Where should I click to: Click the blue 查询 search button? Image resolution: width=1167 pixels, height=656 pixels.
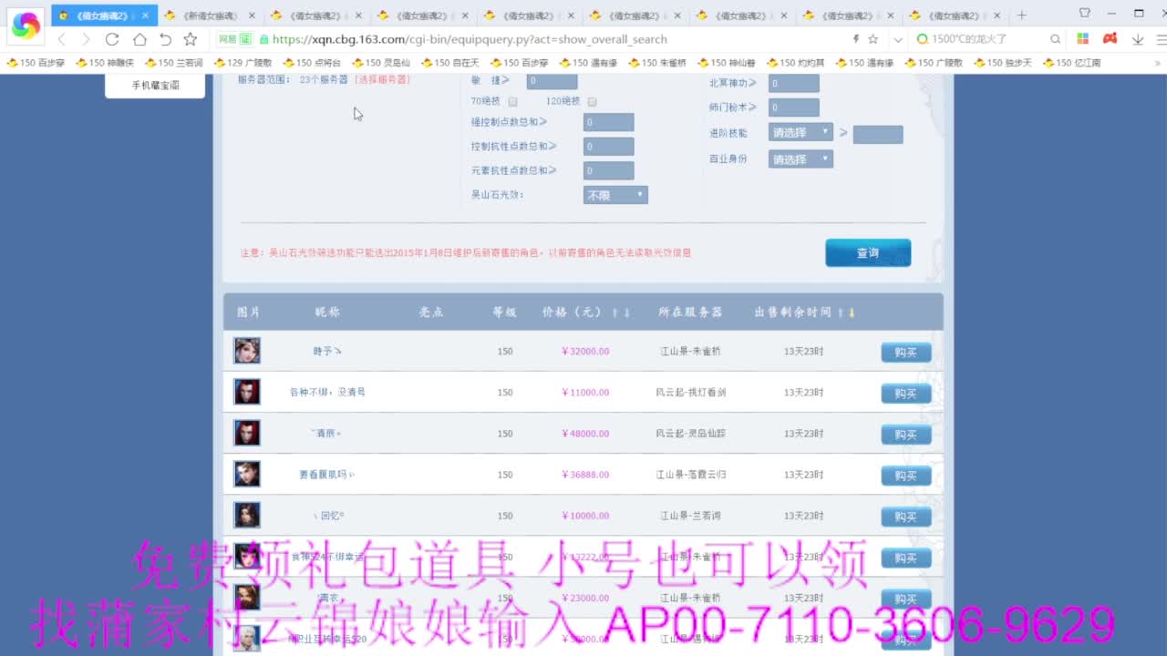click(x=867, y=252)
